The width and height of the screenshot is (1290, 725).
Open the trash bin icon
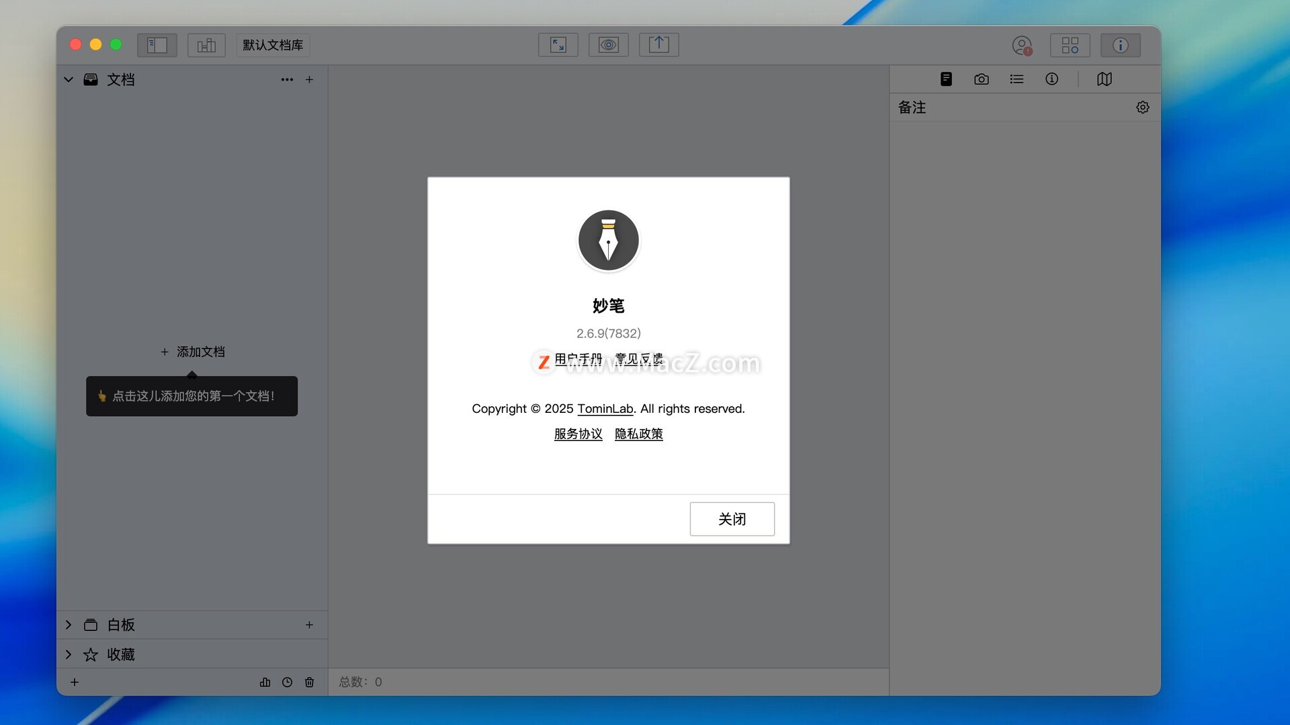pos(309,682)
